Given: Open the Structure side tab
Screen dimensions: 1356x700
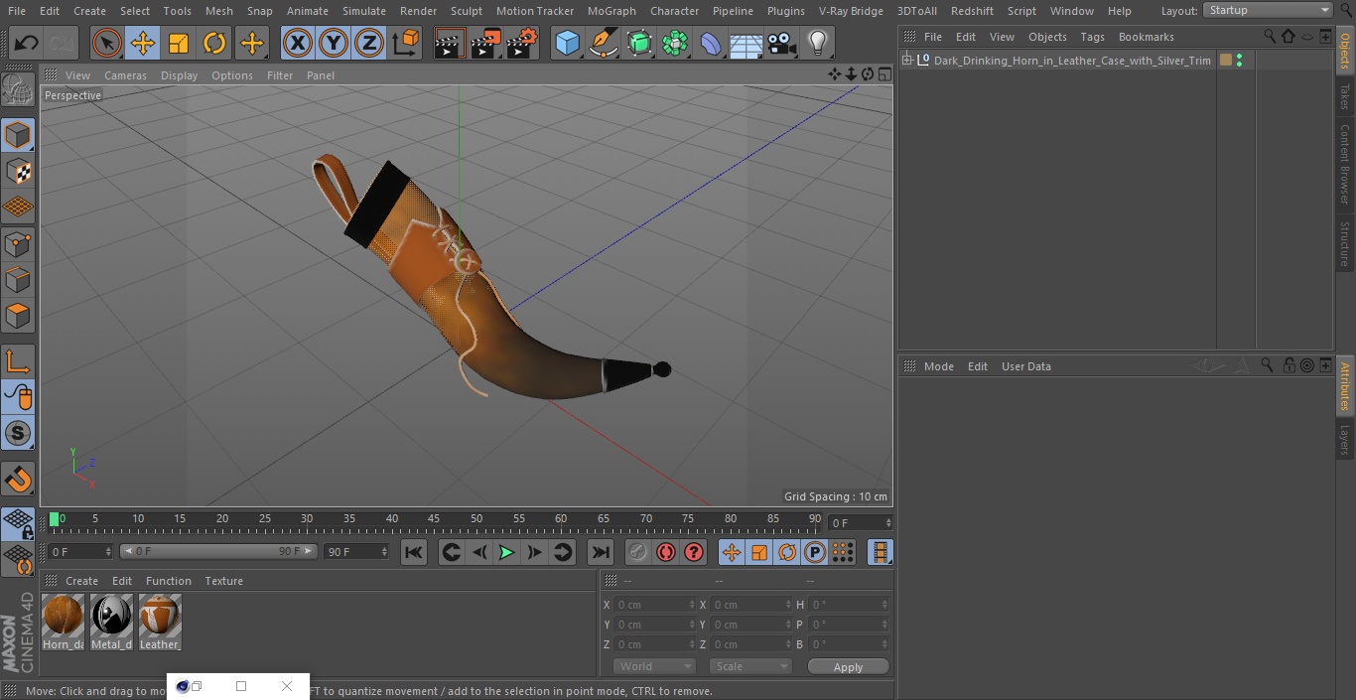Looking at the screenshot, I should pos(1345,243).
